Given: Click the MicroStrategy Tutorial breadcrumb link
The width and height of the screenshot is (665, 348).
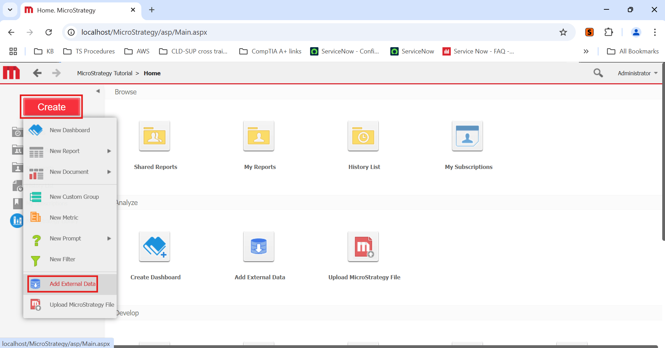Looking at the screenshot, I should (x=105, y=73).
